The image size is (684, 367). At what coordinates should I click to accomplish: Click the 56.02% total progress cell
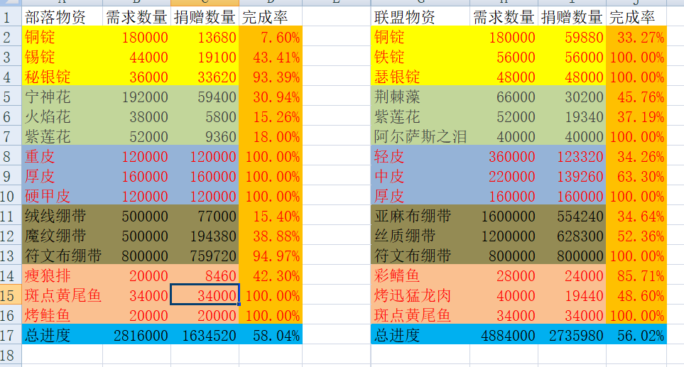coord(636,335)
